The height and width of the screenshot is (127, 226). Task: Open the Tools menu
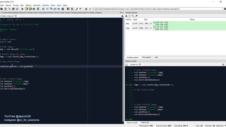point(53,5)
